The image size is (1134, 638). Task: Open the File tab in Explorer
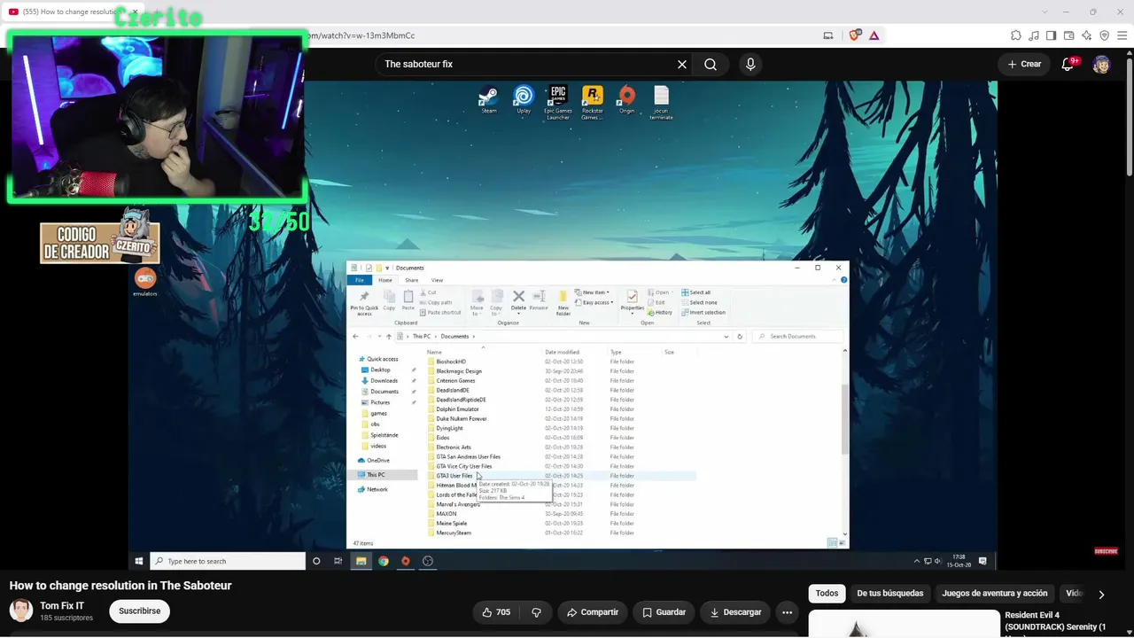[x=360, y=280]
